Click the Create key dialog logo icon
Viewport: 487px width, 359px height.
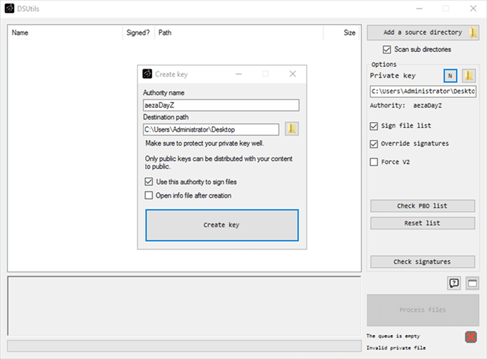point(147,74)
